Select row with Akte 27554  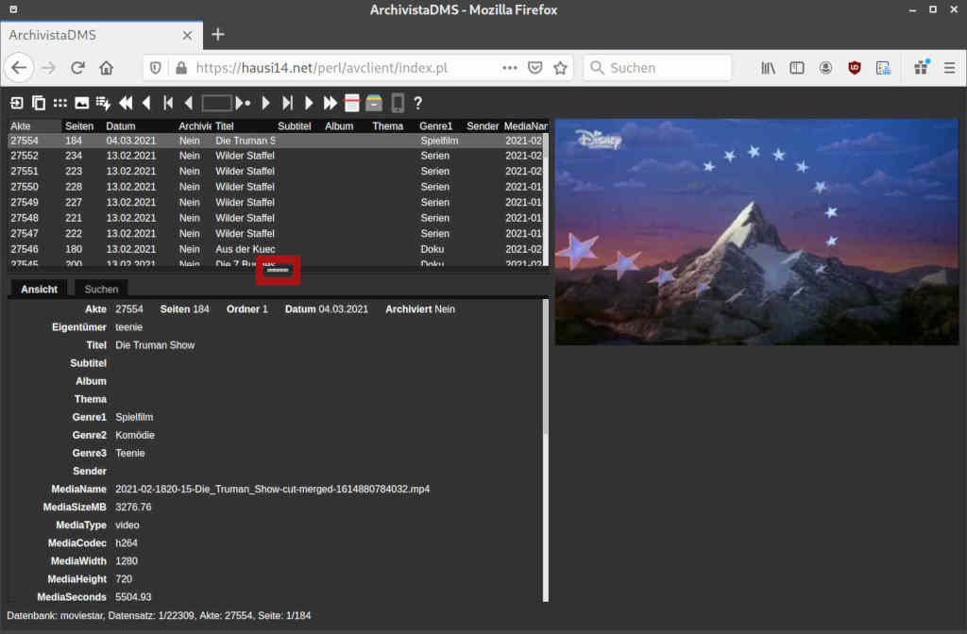275,141
